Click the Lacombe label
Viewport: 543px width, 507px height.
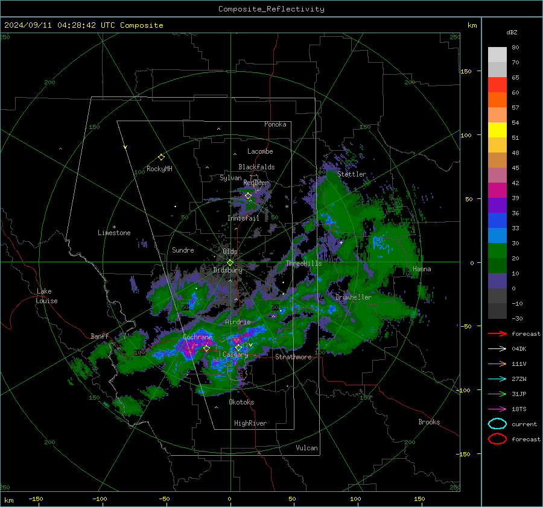(260, 151)
